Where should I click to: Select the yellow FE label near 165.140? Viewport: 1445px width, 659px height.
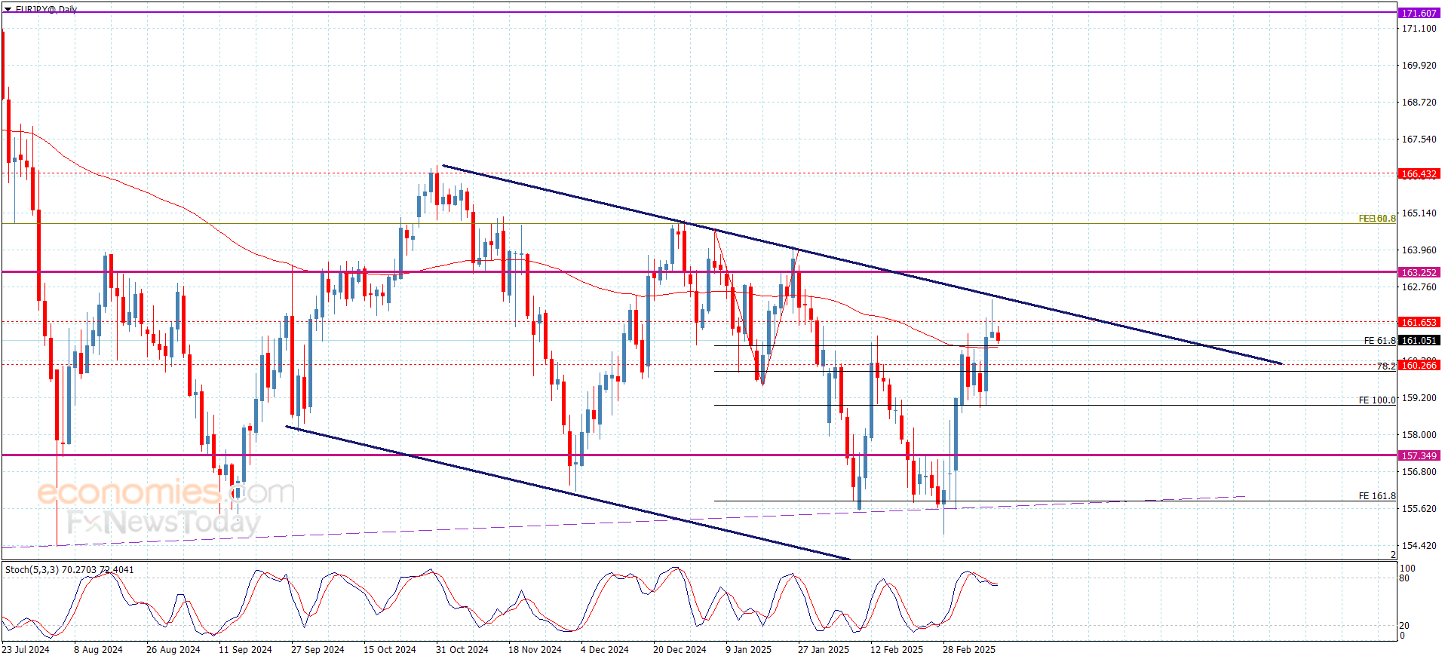point(1377,219)
